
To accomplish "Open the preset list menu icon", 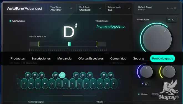I will tap(175, 8).
